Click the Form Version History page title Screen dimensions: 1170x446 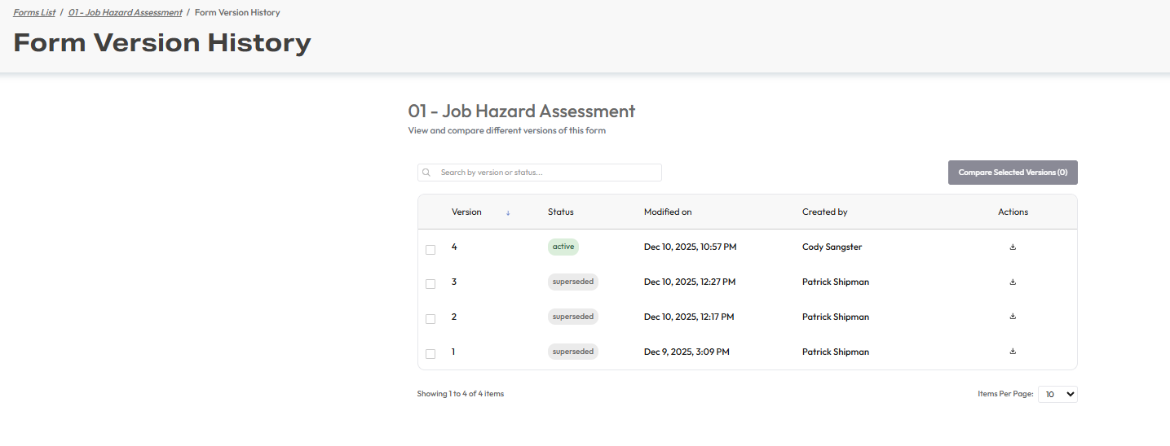pyautogui.click(x=162, y=42)
